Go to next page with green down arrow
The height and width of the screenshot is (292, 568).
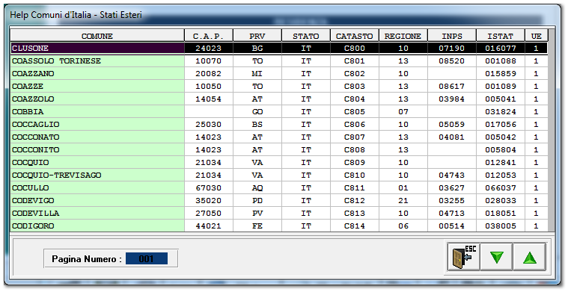pos(496,257)
